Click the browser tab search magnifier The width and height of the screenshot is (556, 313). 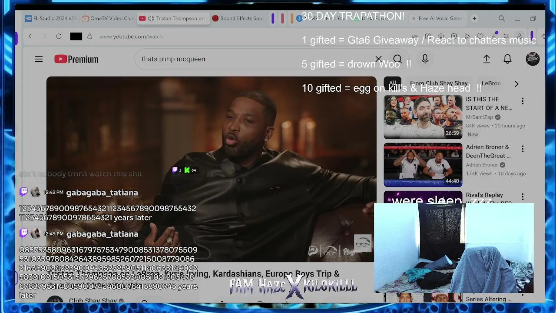coord(502,18)
